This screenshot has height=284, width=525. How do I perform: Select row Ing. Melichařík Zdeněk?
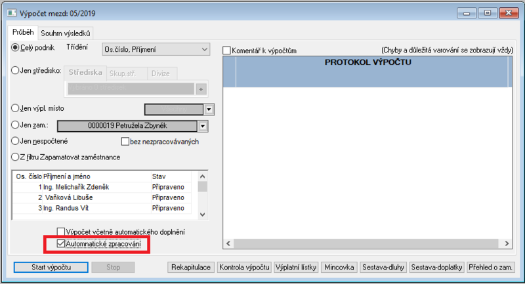102,187
